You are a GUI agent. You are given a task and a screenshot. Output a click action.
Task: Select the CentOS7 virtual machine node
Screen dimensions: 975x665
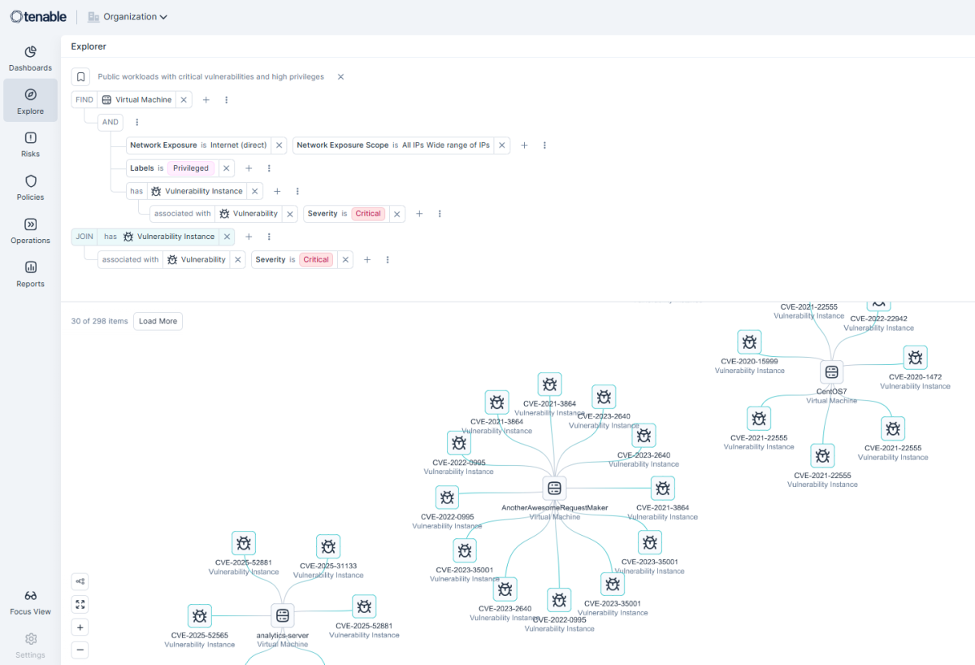(x=831, y=372)
